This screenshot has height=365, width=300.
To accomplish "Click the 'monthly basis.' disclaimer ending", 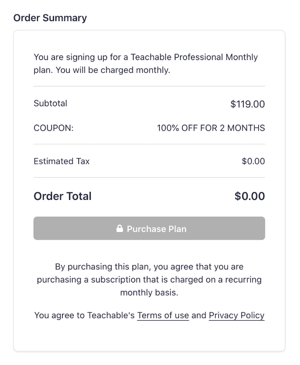I will click(x=149, y=293).
